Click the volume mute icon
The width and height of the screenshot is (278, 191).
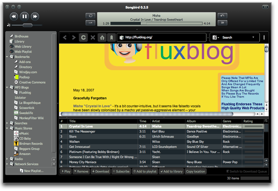pyautogui.click(x=9, y=25)
